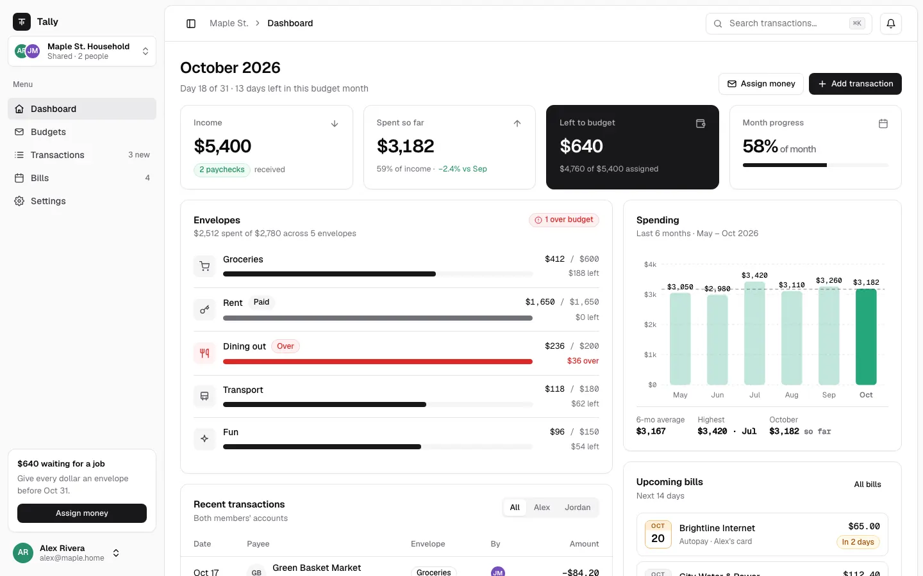Open the All bills link
Screen dimensions: 923x576
[x=867, y=484]
